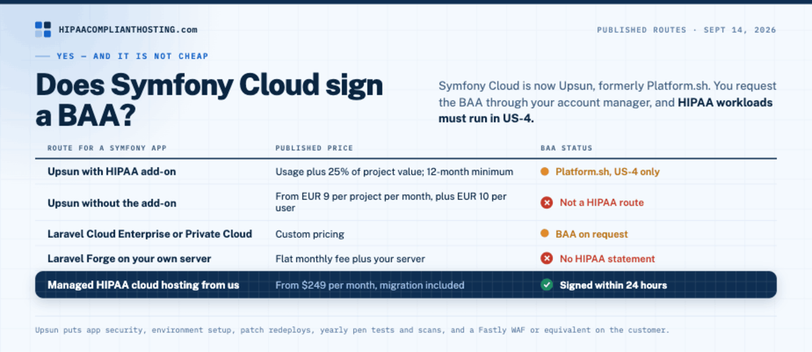Click the blue four-square site logo icon
This screenshot has width=812, height=352.
[43, 29]
